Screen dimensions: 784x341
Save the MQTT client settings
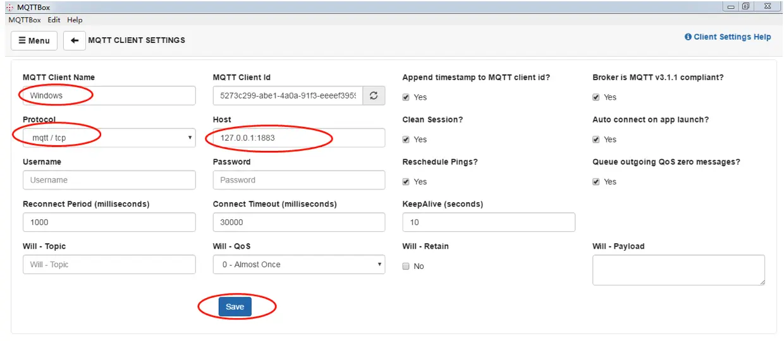[235, 307]
